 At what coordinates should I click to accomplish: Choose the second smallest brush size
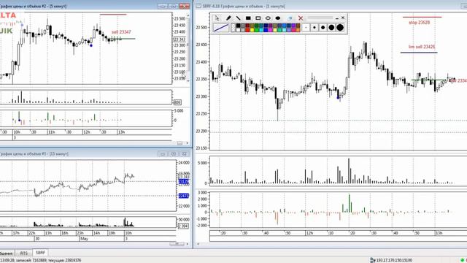tap(314, 28)
